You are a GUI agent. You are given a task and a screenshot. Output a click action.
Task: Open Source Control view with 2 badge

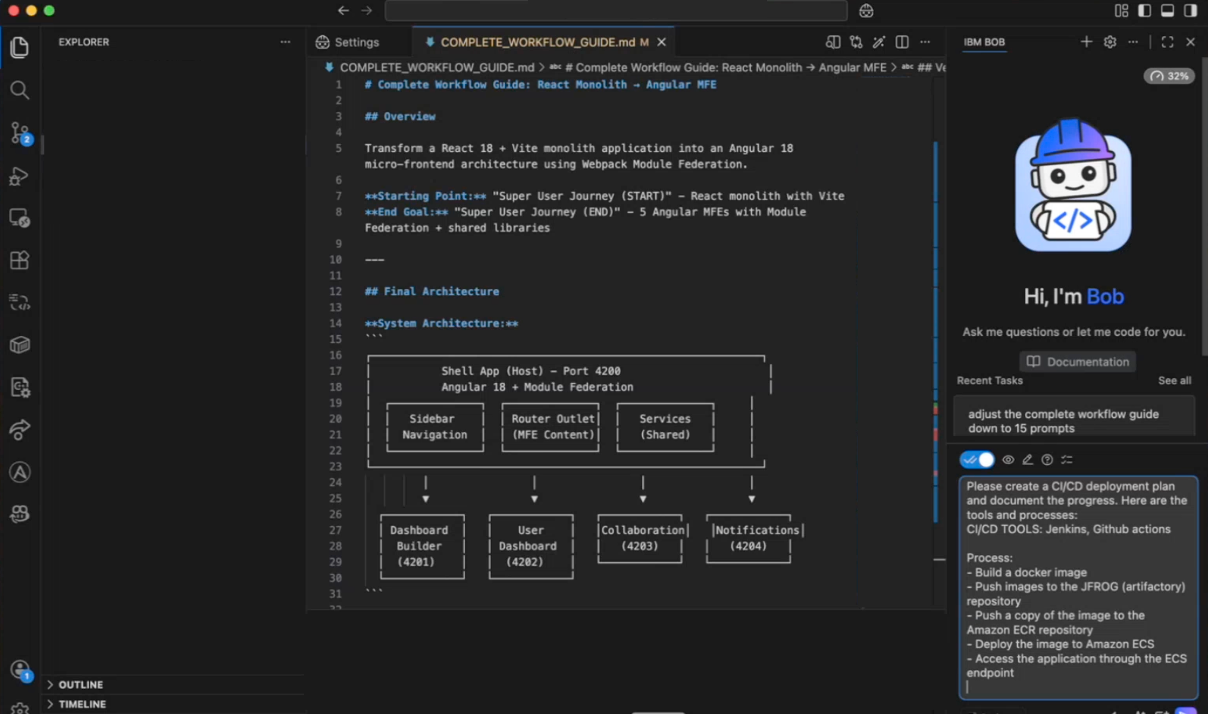20,133
